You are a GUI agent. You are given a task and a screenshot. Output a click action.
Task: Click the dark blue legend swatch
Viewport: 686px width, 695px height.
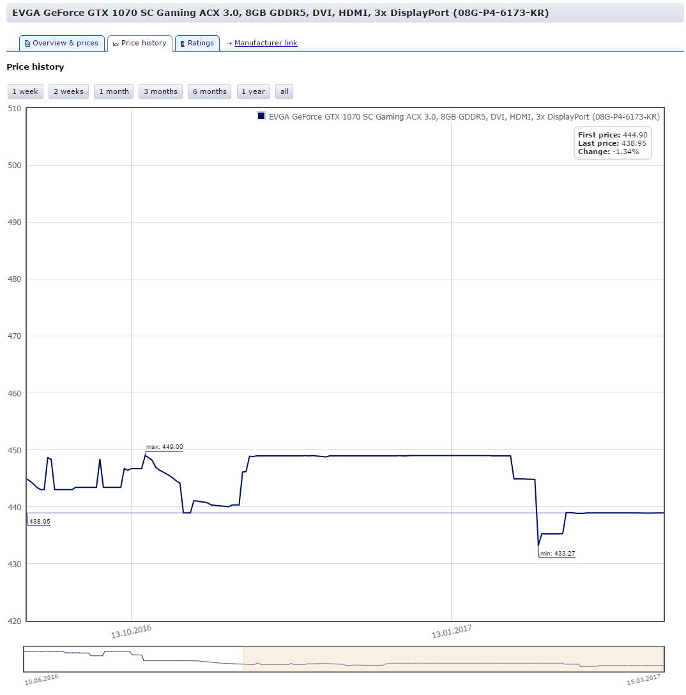pyautogui.click(x=261, y=116)
